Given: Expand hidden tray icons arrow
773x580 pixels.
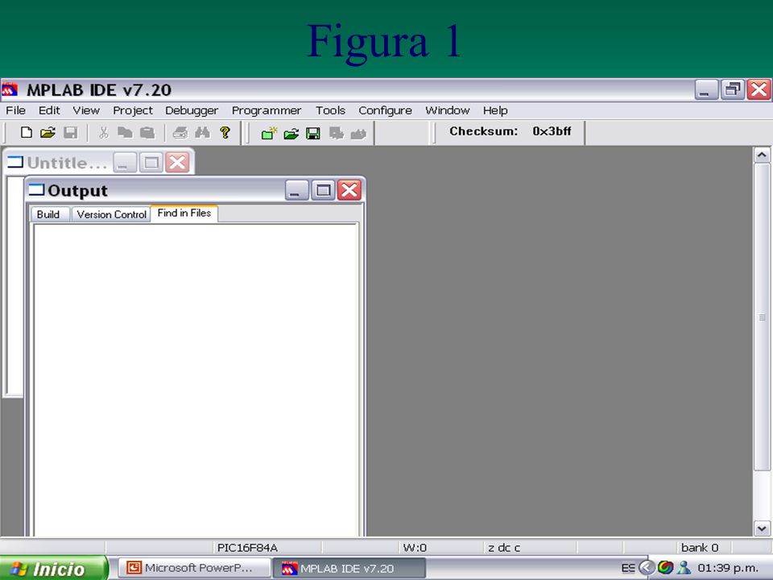Looking at the screenshot, I should (647, 568).
